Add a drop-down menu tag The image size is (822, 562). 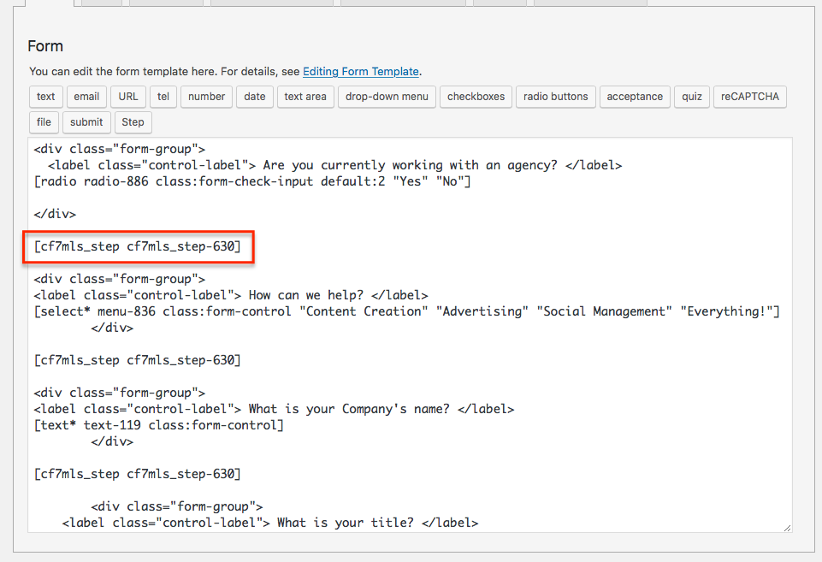[387, 97]
